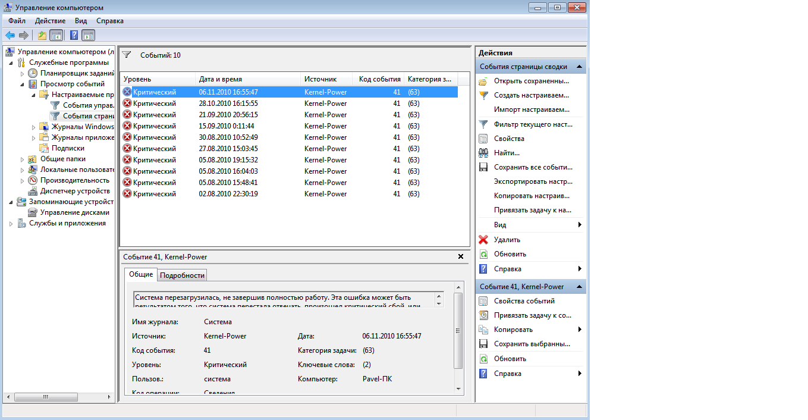
Task: Click Экспортировать настраиваемое представление action
Action: (x=533, y=181)
